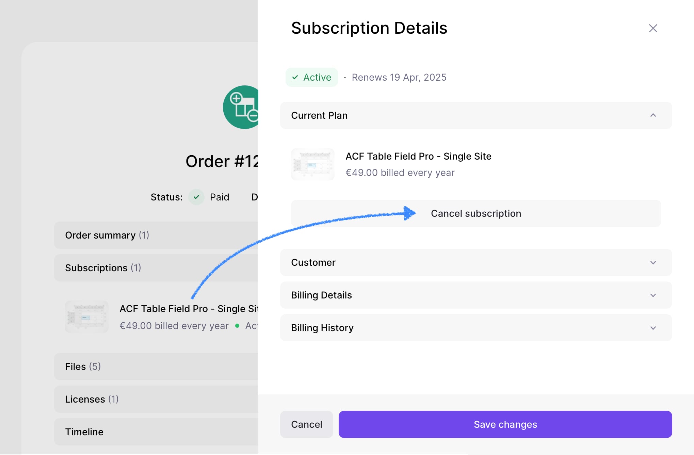
Task: Close the Subscription Details panel
Action: tap(653, 28)
